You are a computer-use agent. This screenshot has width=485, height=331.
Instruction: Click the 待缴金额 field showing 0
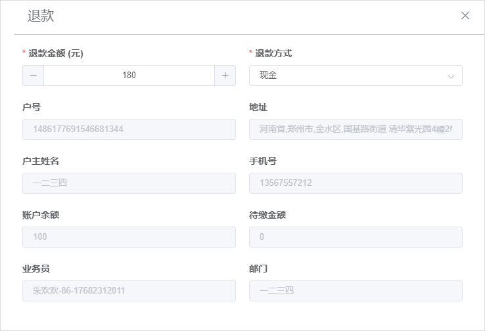(356, 237)
